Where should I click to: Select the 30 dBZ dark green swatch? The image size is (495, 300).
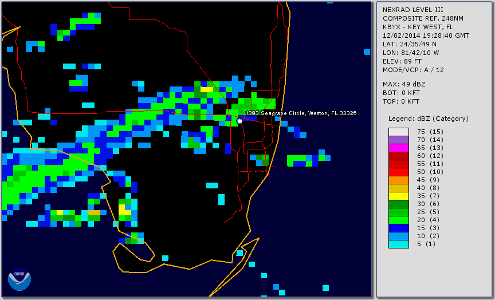coord(399,204)
